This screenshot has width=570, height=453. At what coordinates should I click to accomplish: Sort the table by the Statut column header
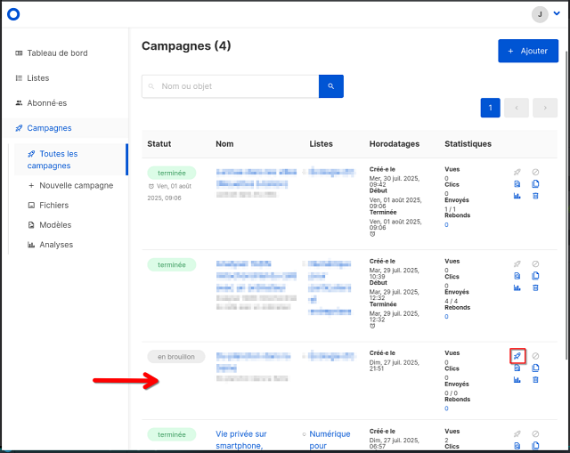click(159, 143)
